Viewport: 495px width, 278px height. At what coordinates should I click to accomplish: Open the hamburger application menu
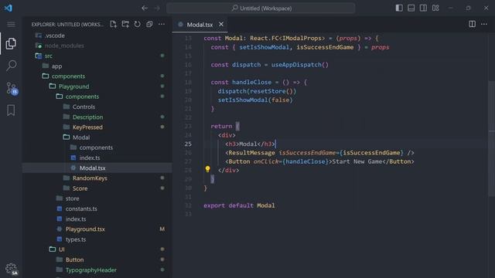[x=11, y=24]
